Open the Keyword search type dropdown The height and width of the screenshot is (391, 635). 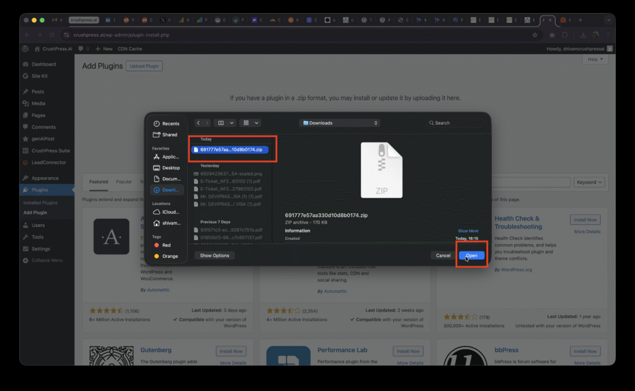coord(589,182)
